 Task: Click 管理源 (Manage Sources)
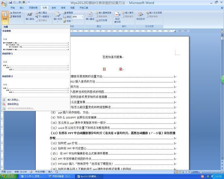(x=68, y=13)
